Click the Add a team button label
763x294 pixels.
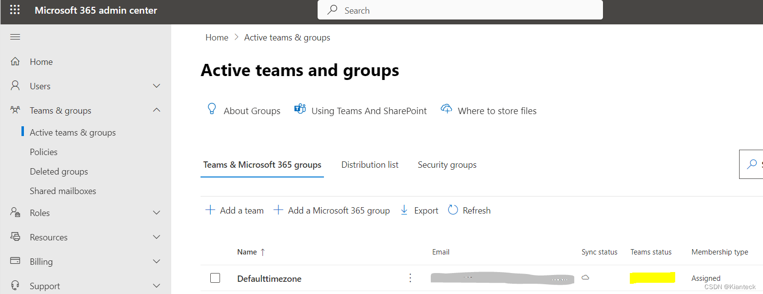click(241, 211)
